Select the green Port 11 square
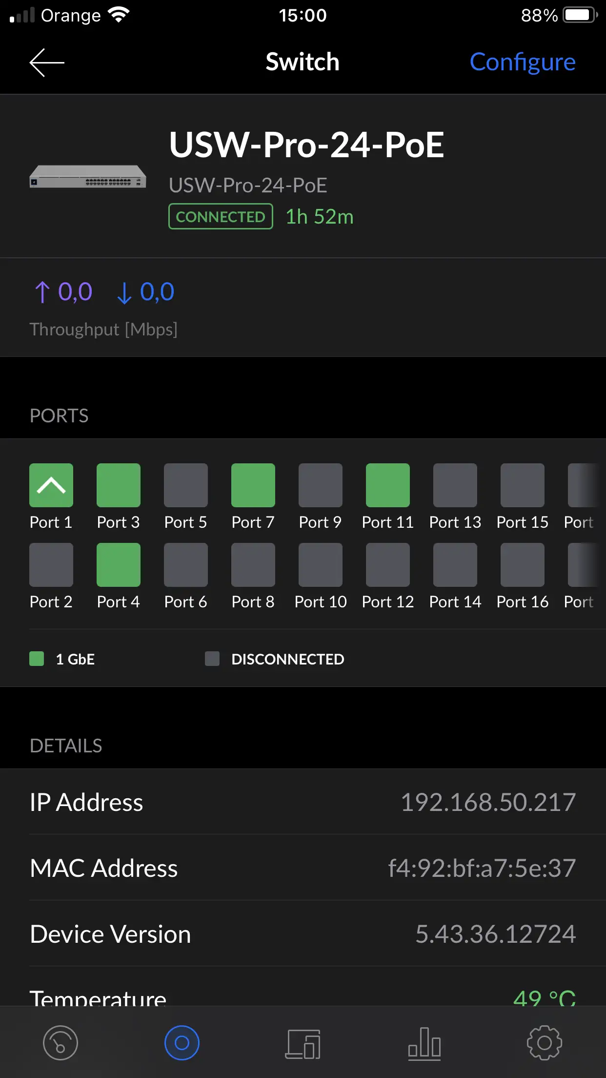606x1078 pixels. click(388, 485)
